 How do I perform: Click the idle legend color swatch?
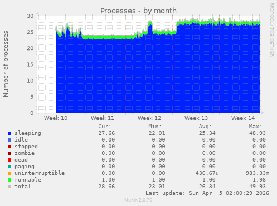pyautogui.click(x=9, y=140)
